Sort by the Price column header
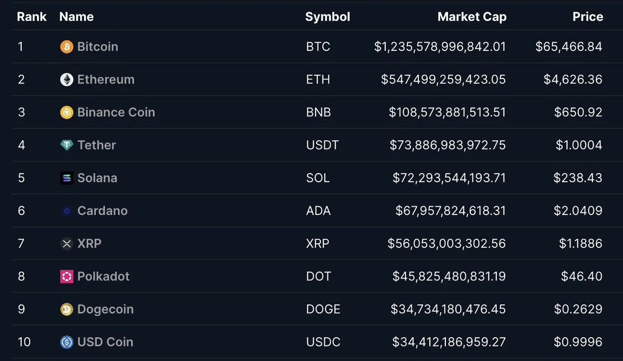The width and height of the screenshot is (623, 361). pos(587,17)
